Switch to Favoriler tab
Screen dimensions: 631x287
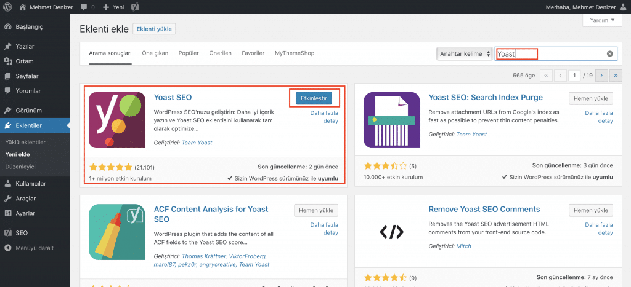253,53
